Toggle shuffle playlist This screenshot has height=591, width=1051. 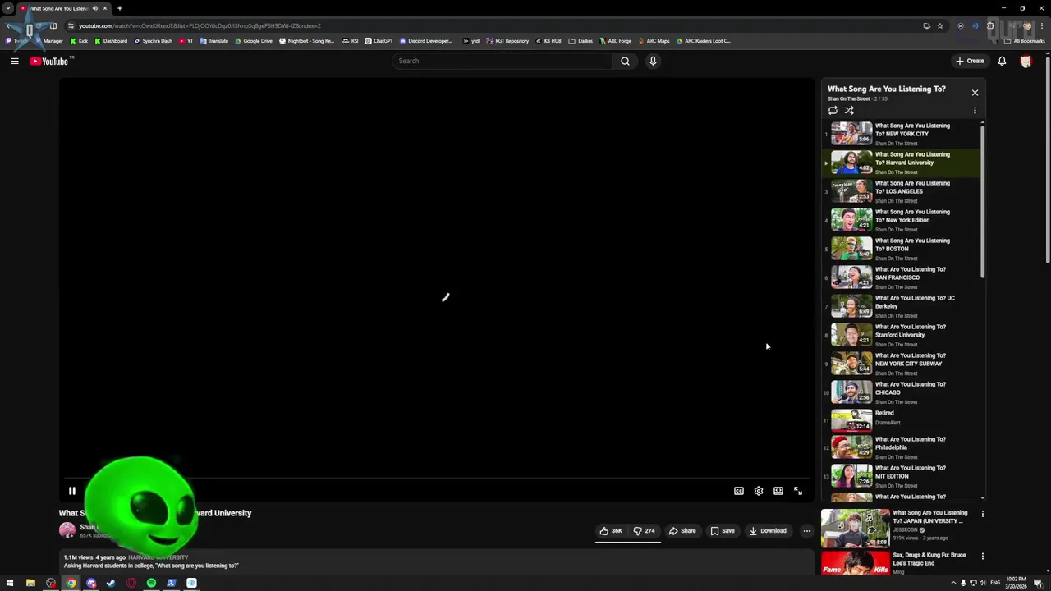click(x=850, y=110)
